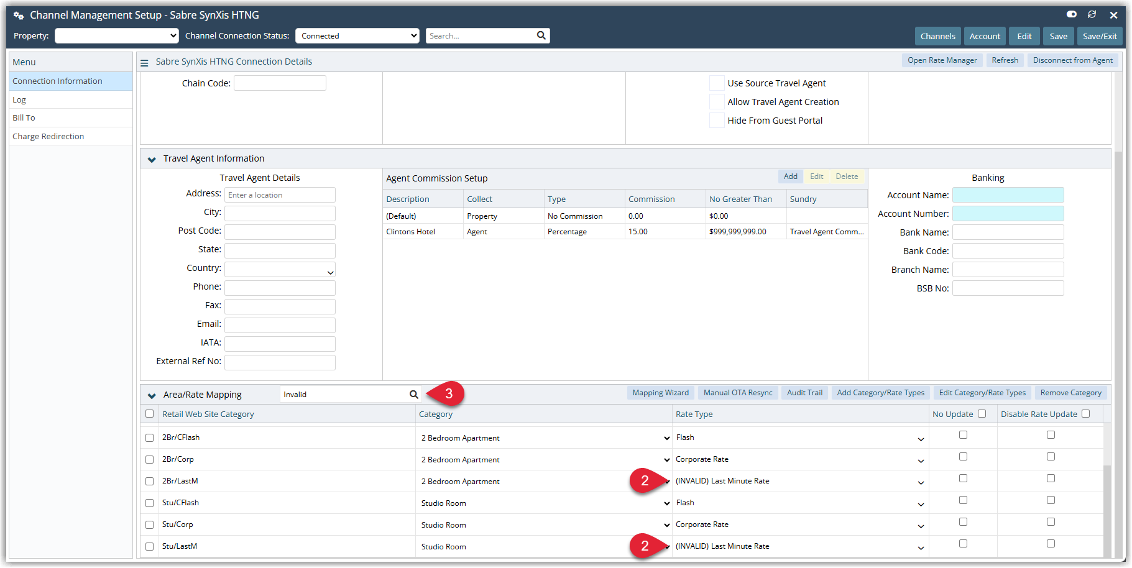Open Category dropdown for Stu/Corp row
The height and width of the screenshot is (568, 1132).
(545, 525)
